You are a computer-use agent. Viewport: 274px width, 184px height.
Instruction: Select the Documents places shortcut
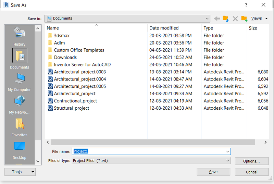20,59
